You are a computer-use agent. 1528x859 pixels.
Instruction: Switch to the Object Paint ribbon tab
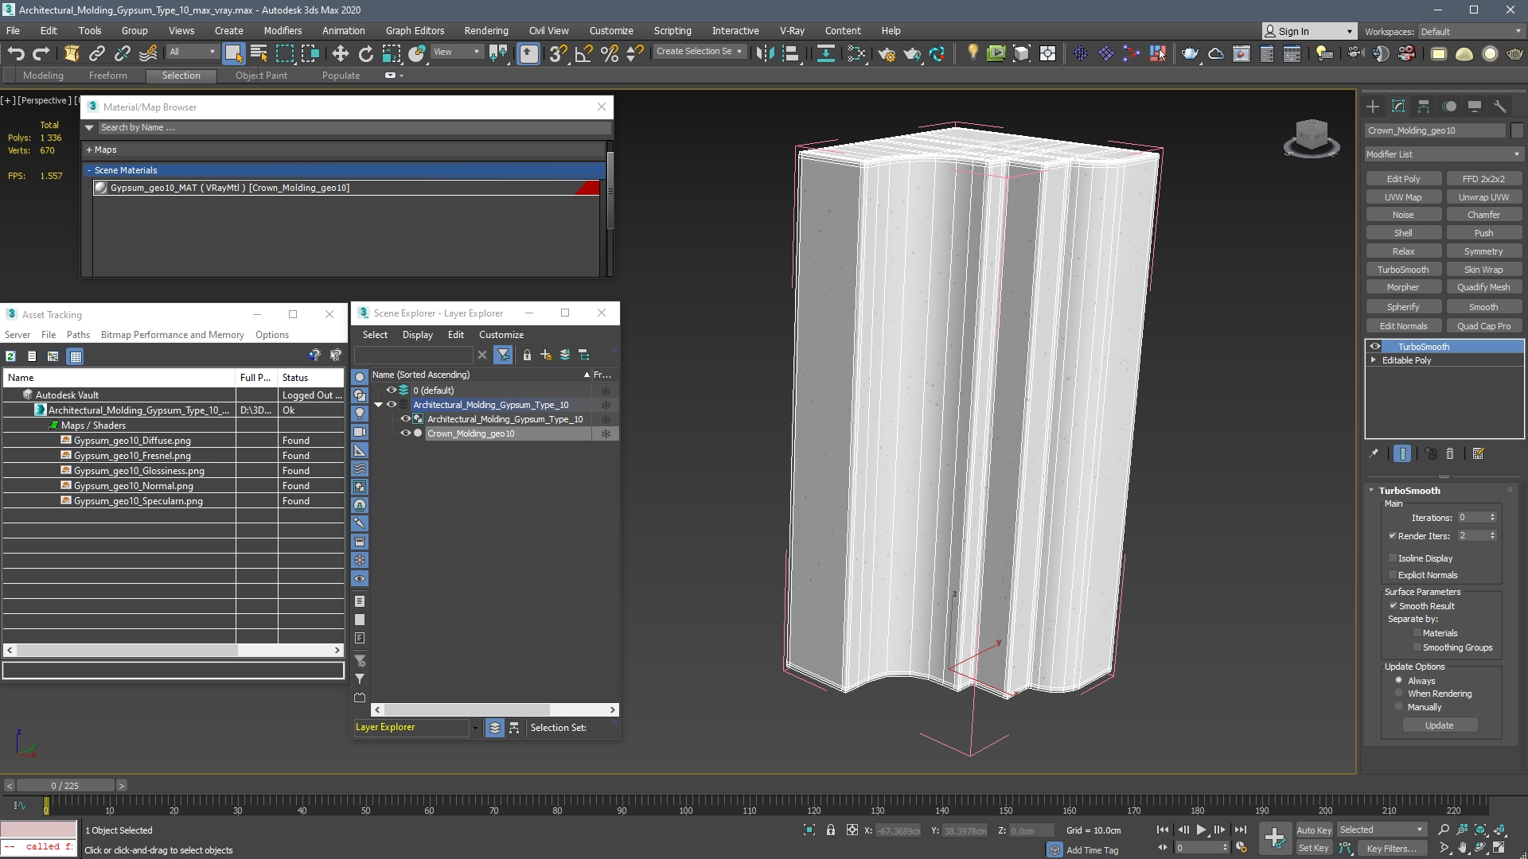pos(261,76)
